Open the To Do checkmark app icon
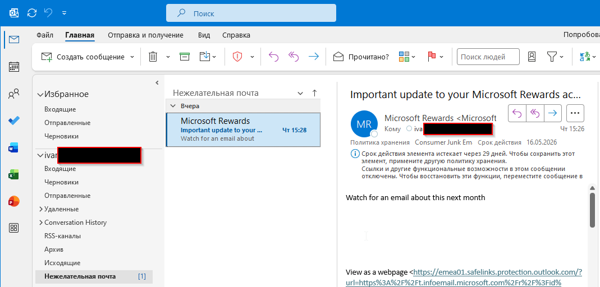 point(14,121)
